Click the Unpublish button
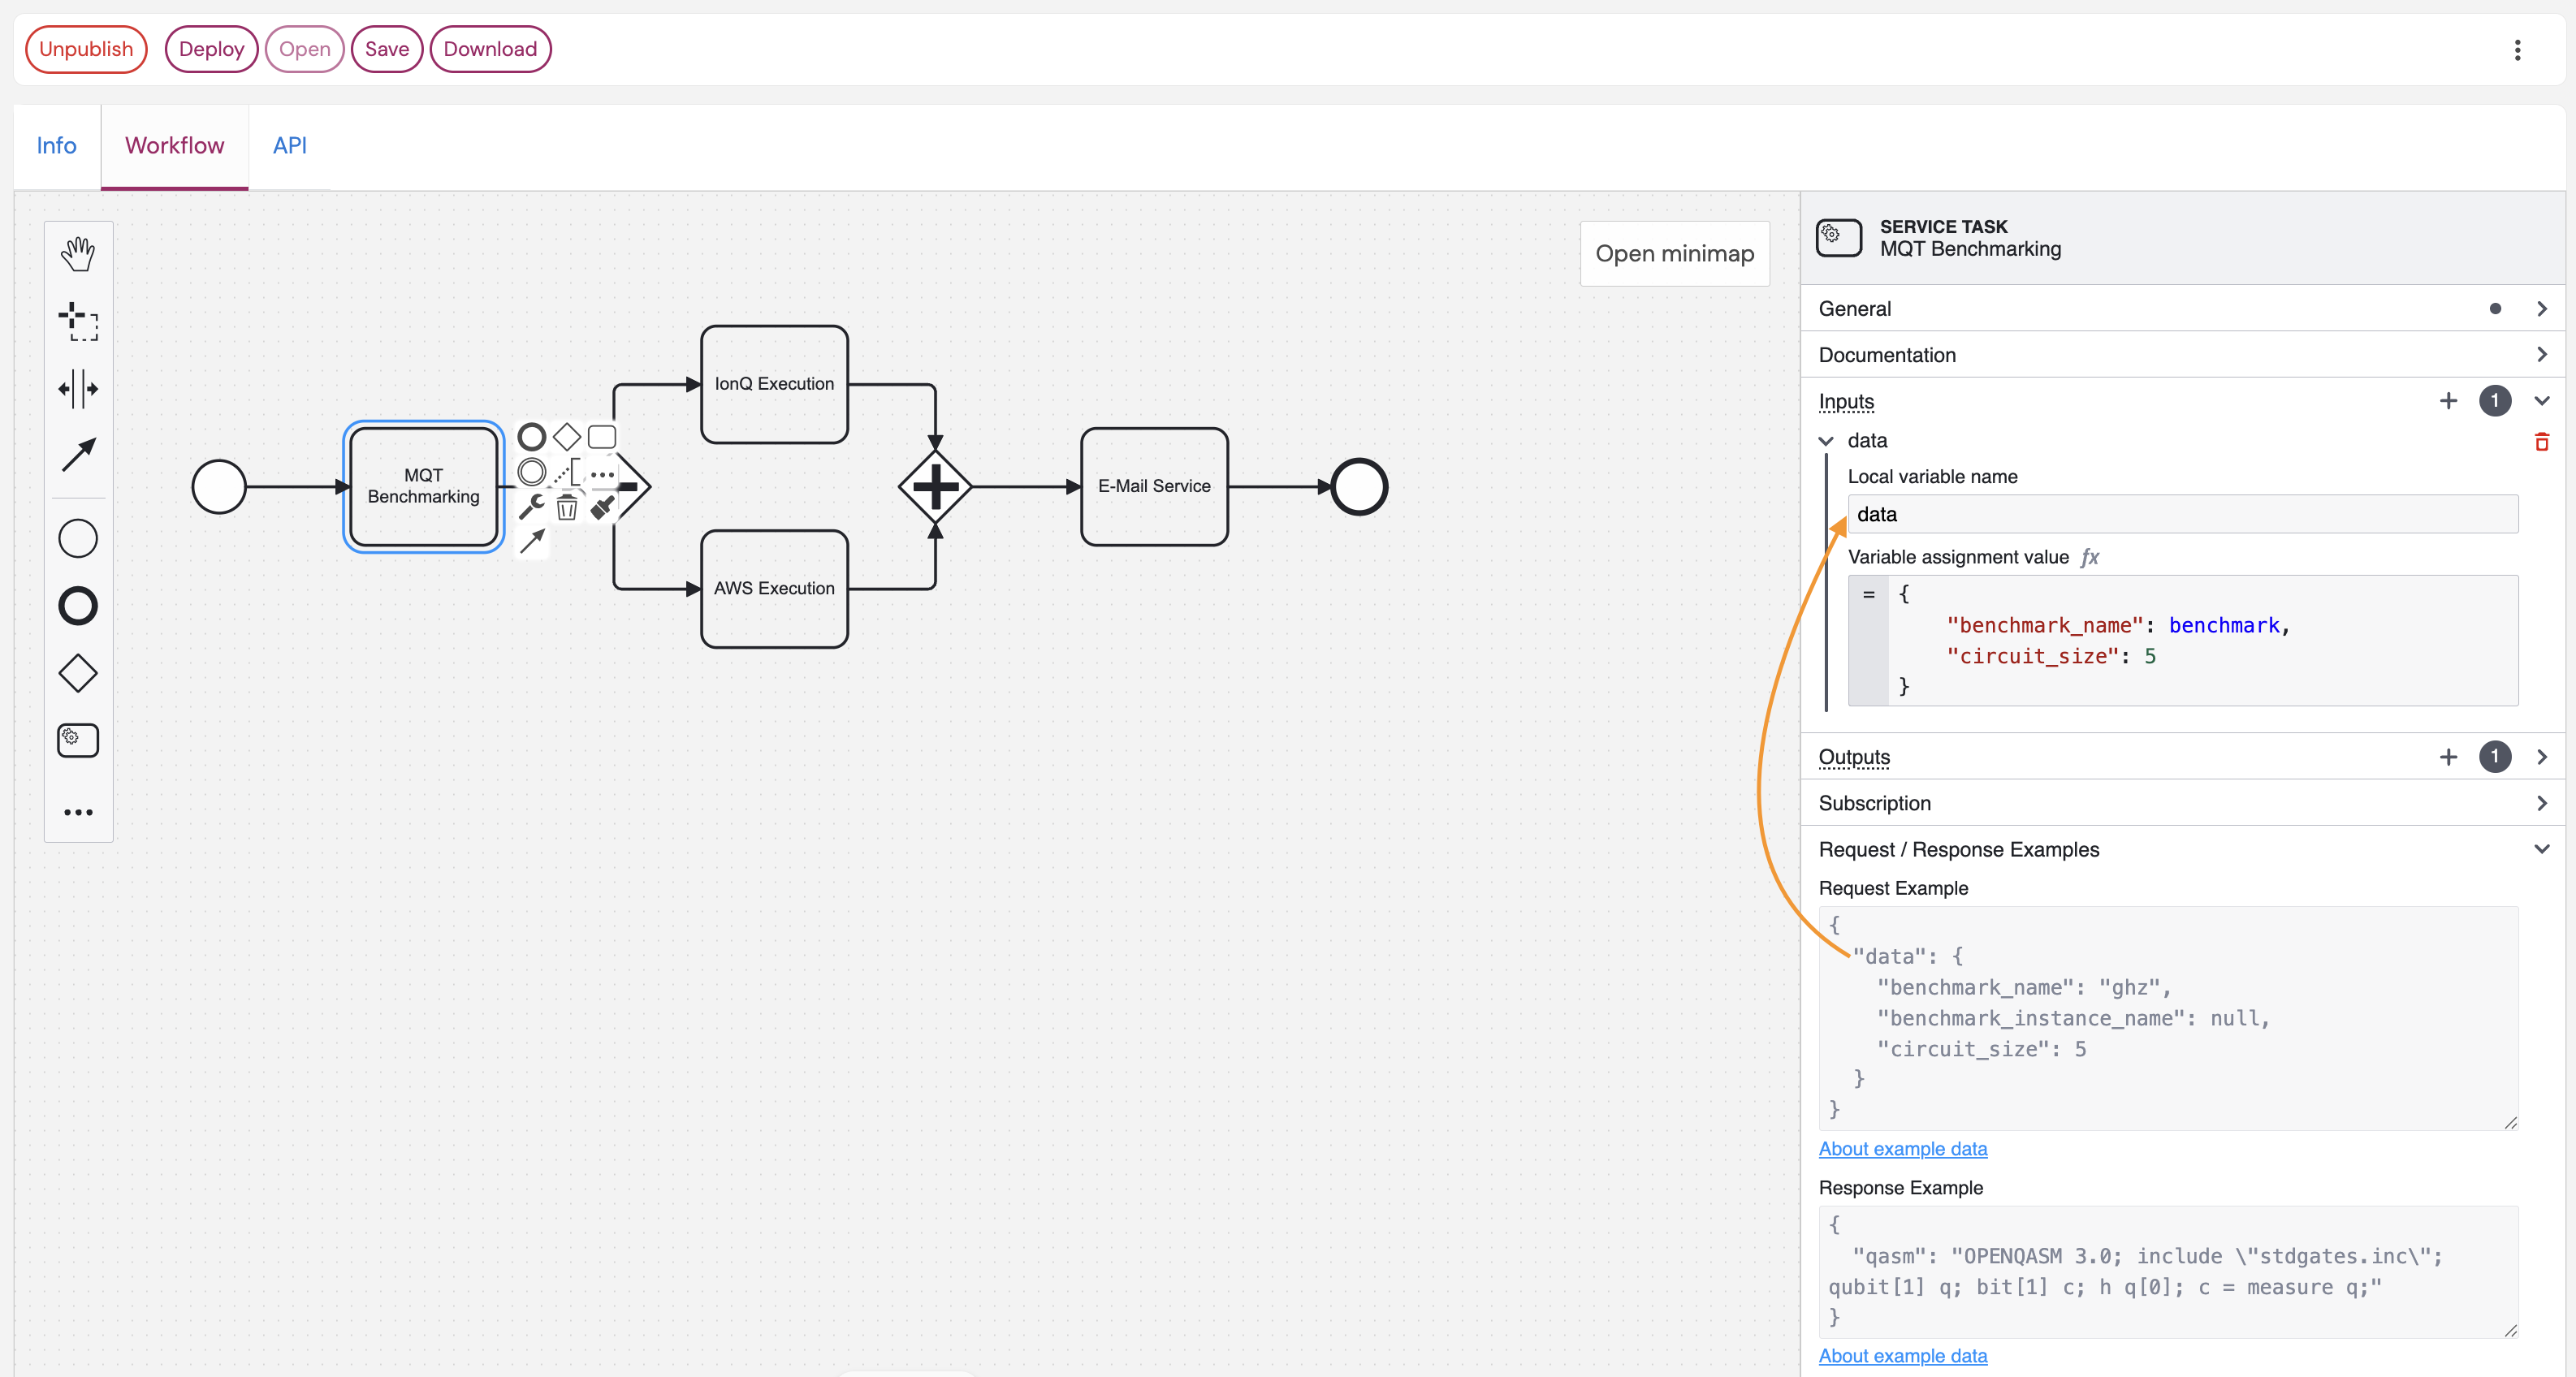Image resolution: width=2576 pixels, height=1377 pixels. point(86,48)
